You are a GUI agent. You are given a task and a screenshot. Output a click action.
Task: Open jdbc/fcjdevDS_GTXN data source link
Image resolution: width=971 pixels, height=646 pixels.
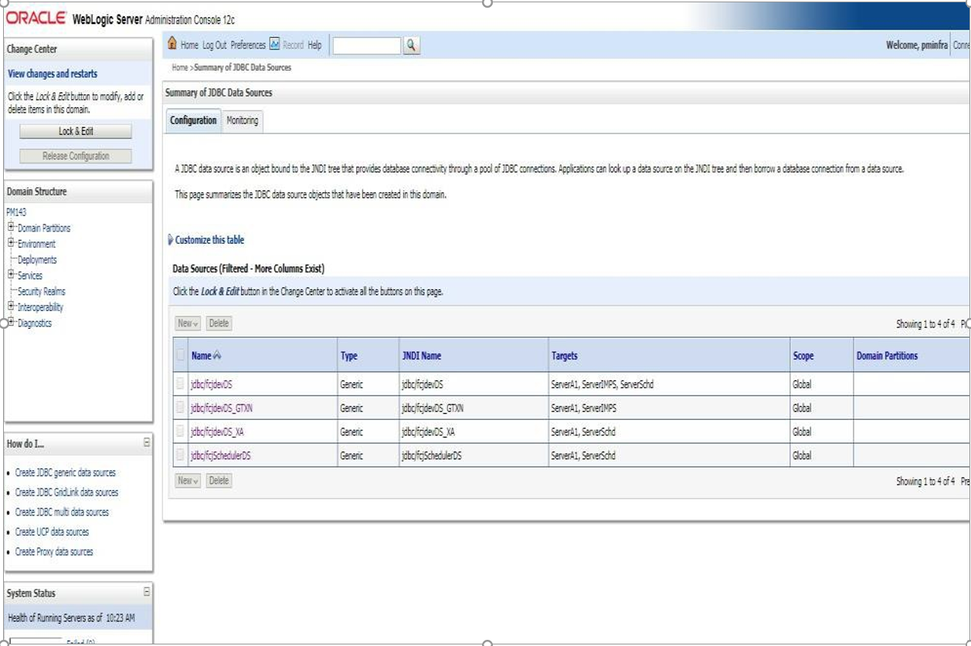point(222,408)
